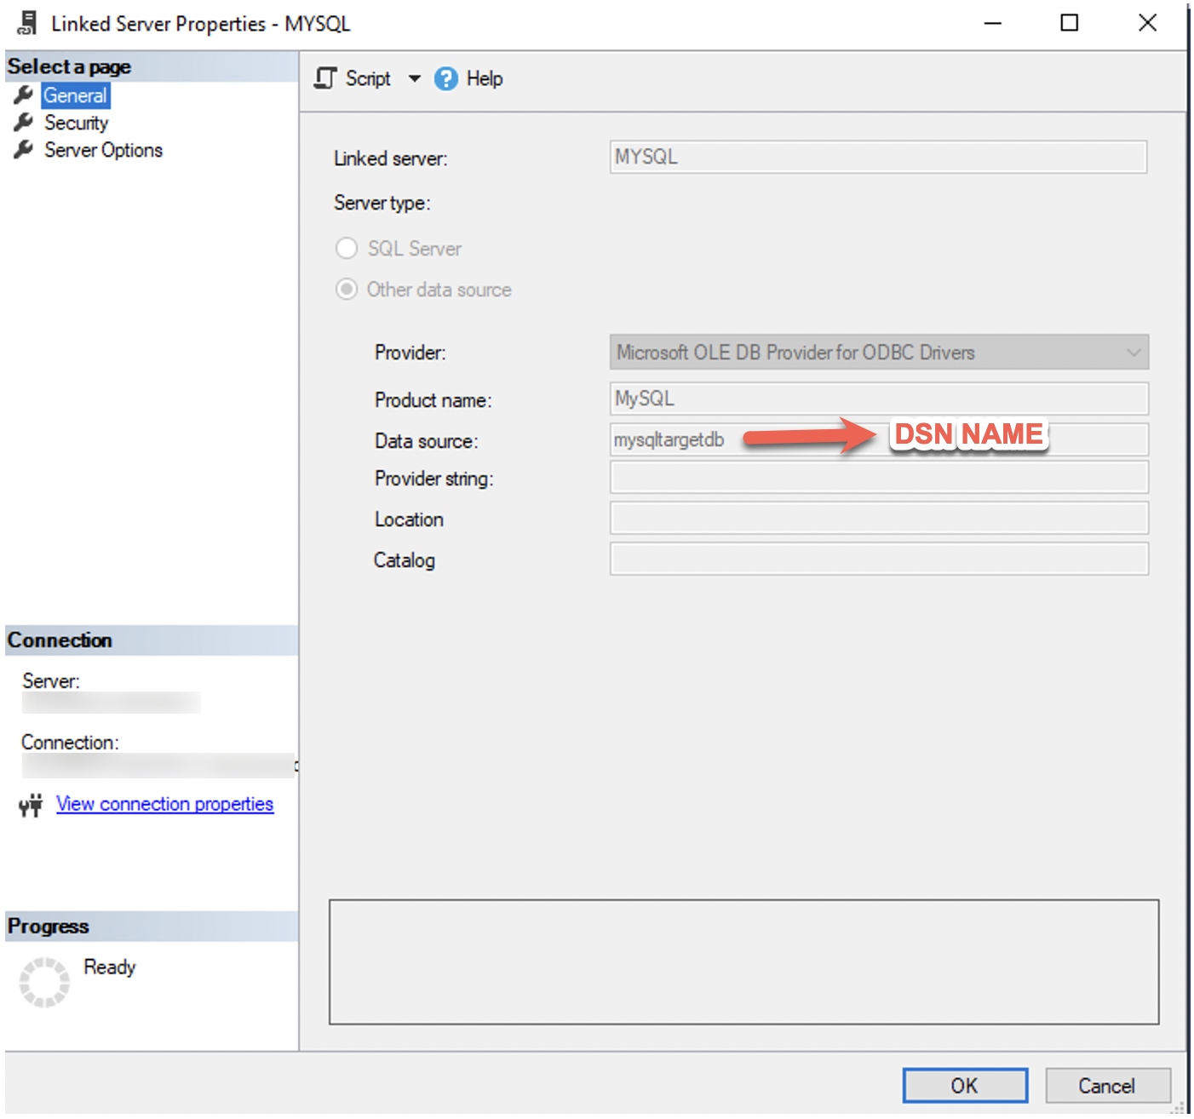Image resolution: width=1194 pixels, height=1119 pixels.
Task: Click the Select a page header
Action: [x=152, y=66]
